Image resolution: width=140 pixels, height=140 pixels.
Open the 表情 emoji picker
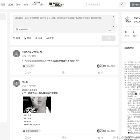point(16,38)
